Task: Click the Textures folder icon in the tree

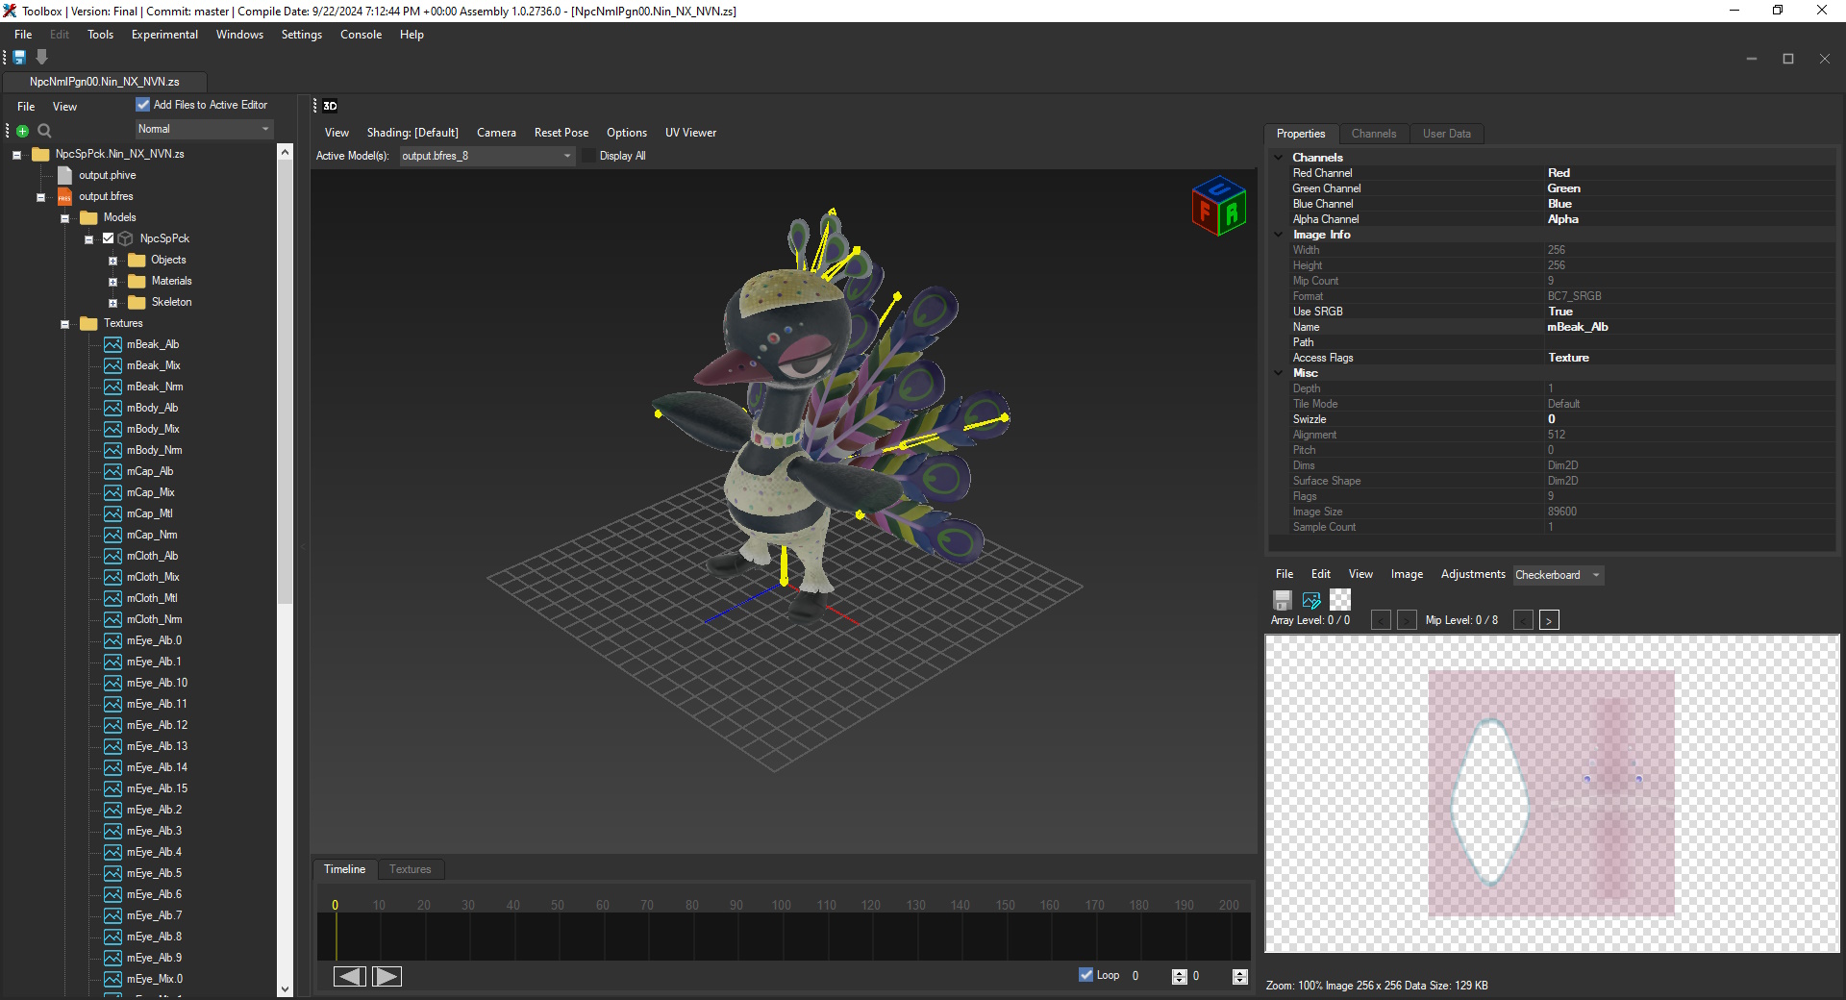Action: pyautogui.click(x=88, y=323)
